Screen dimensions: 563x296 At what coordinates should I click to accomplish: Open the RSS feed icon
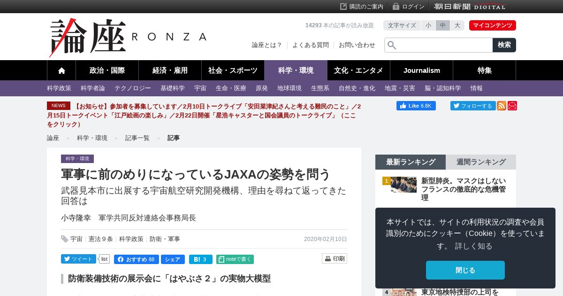tap(502, 106)
